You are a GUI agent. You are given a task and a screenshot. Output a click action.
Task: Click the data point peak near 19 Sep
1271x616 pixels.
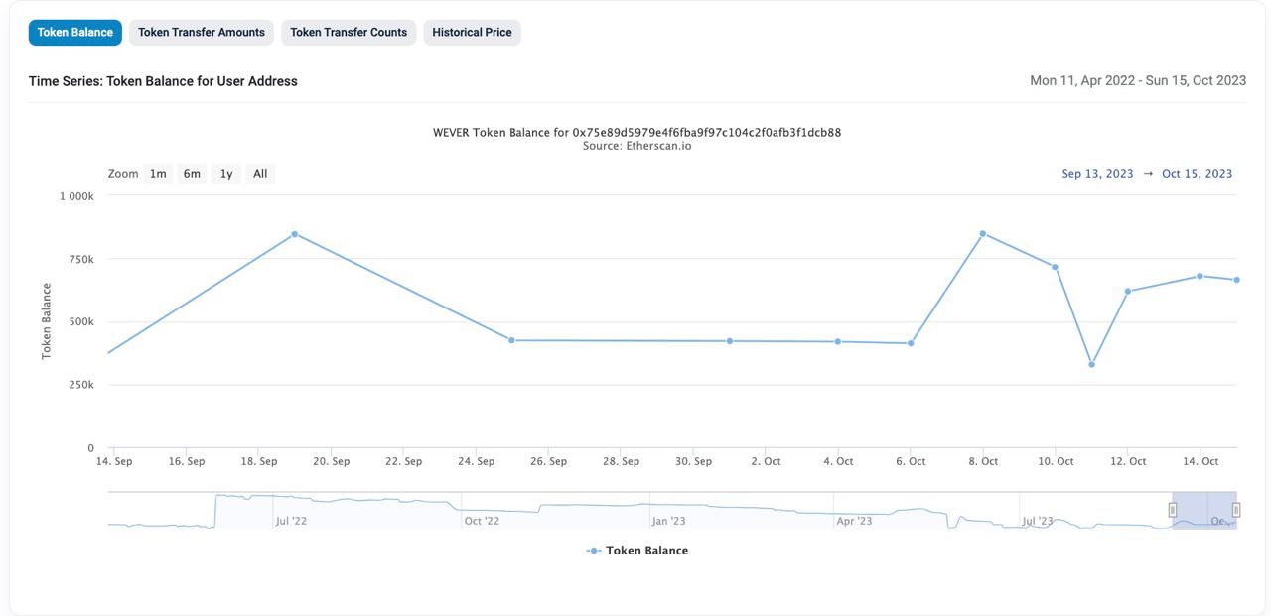[x=295, y=234]
